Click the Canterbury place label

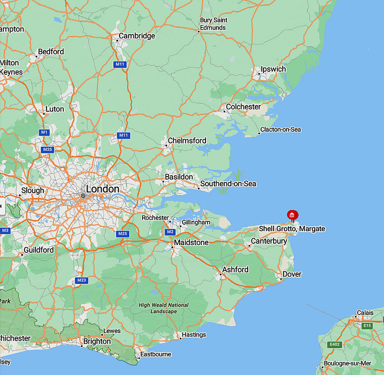click(269, 241)
